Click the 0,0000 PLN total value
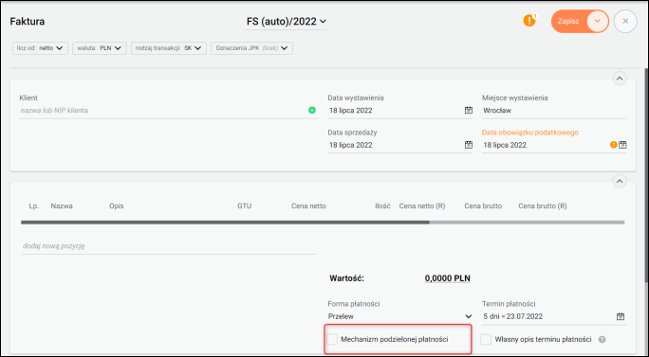 tap(448, 278)
